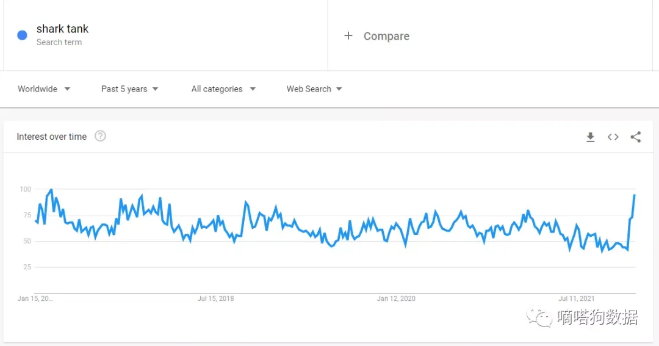The image size is (659, 346).
Task: Click the blue dot beside shark tank
Action: pos(23,35)
